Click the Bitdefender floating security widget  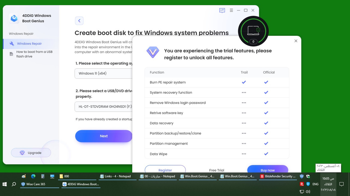[x=253, y=31]
